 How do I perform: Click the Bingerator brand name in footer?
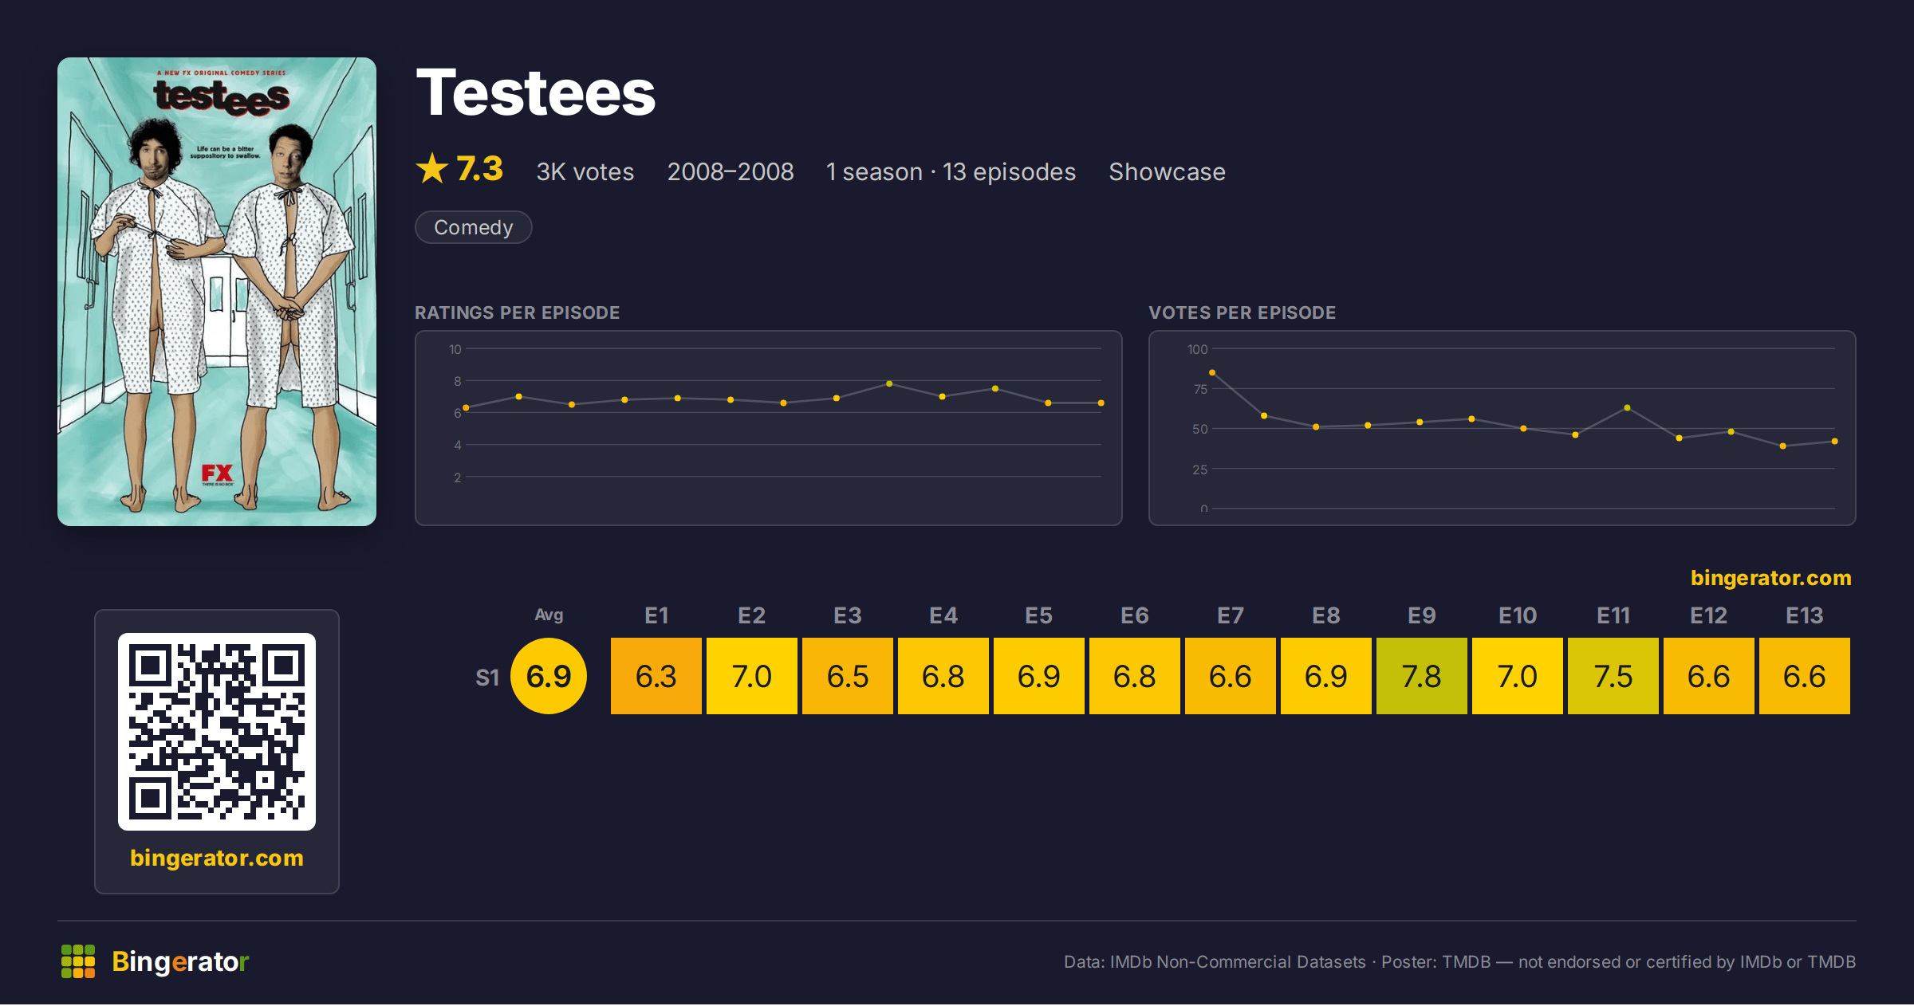pyautogui.click(x=180, y=961)
